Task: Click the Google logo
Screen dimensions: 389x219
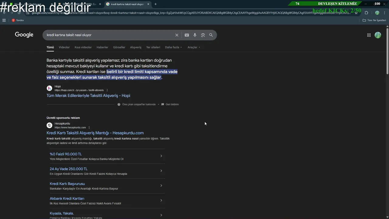Action: [x=24, y=35]
